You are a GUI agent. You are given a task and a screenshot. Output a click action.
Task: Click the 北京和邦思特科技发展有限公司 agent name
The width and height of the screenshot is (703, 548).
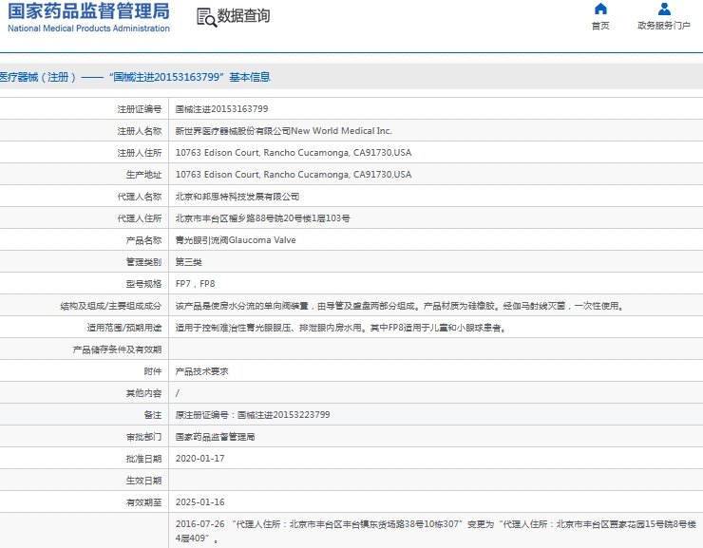pyautogui.click(x=237, y=197)
